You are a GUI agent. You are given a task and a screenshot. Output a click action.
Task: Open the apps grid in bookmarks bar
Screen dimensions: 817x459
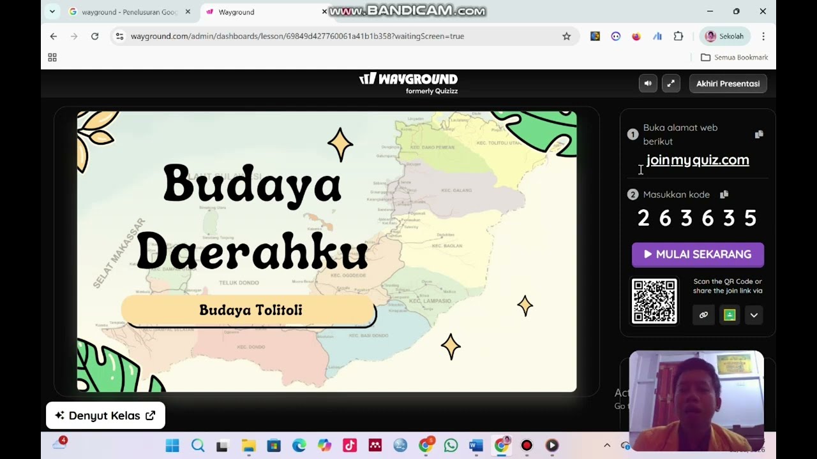(52, 57)
